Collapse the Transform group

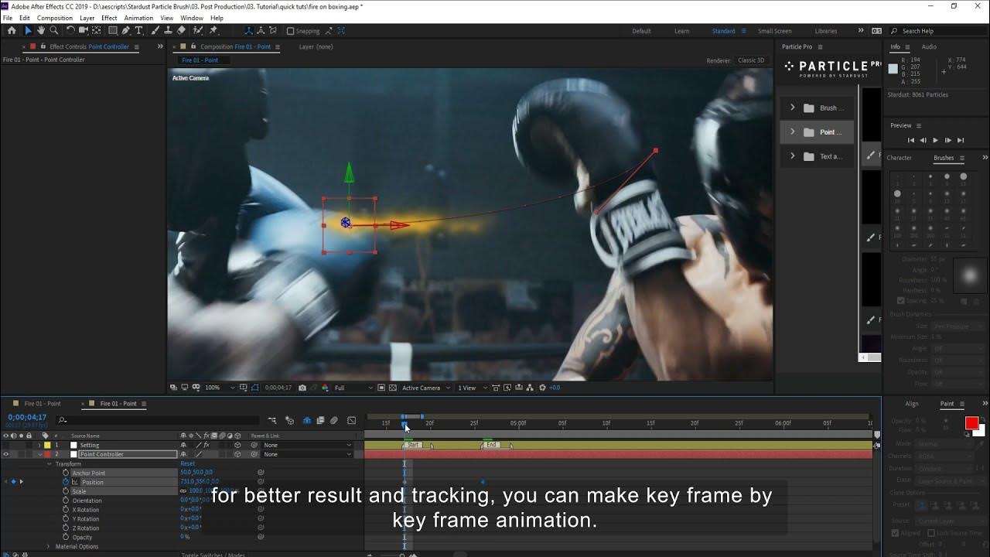tap(48, 463)
